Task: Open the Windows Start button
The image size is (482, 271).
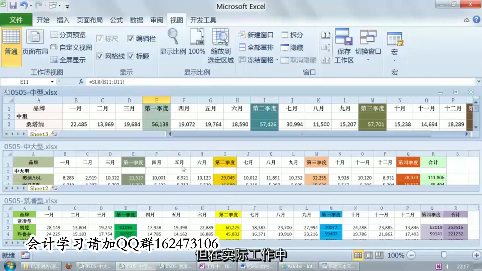Action: tap(10, 266)
